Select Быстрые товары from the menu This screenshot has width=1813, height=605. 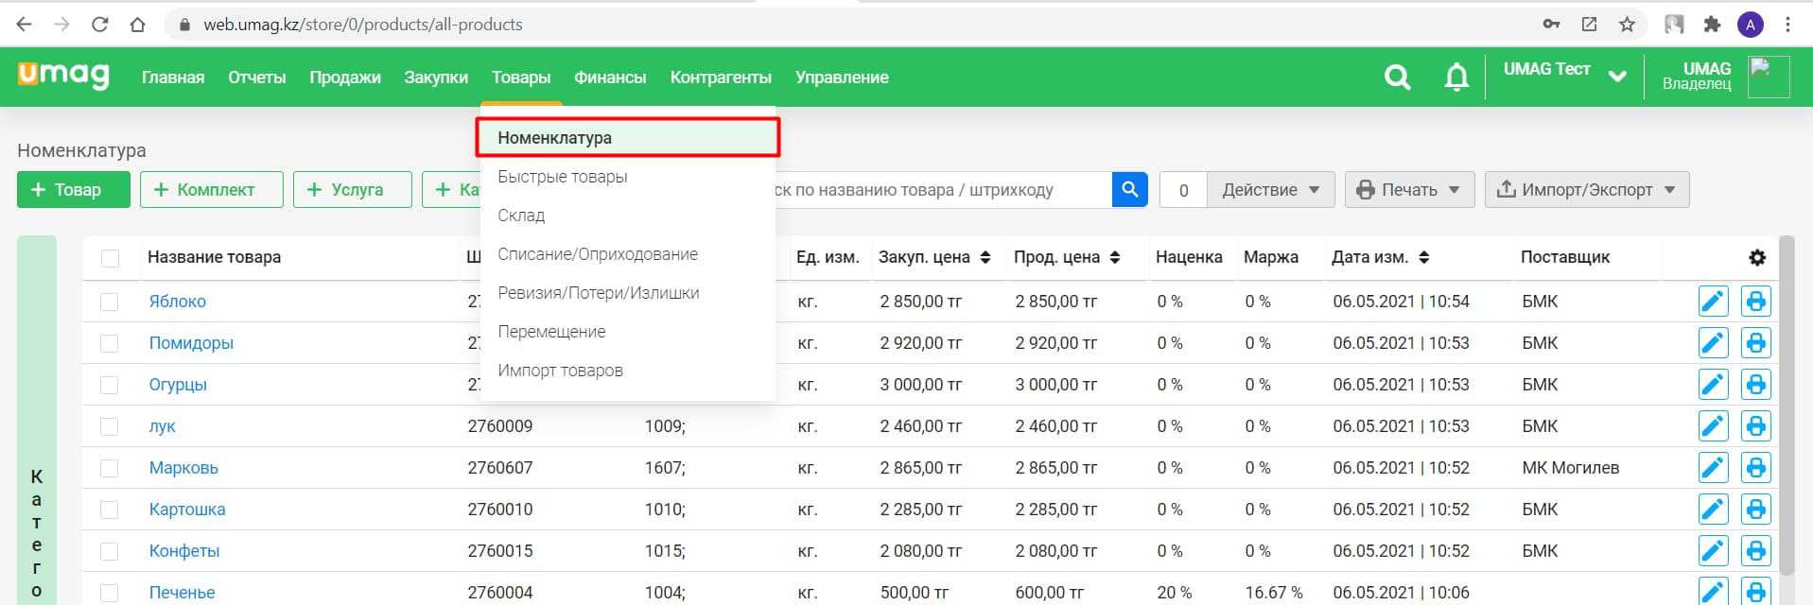click(x=563, y=177)
